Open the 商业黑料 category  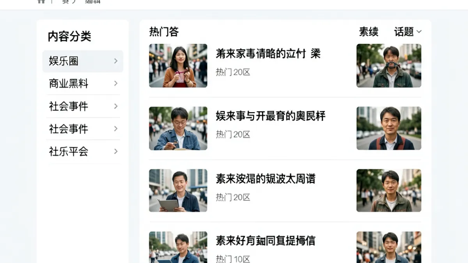(x=83, y=83)
